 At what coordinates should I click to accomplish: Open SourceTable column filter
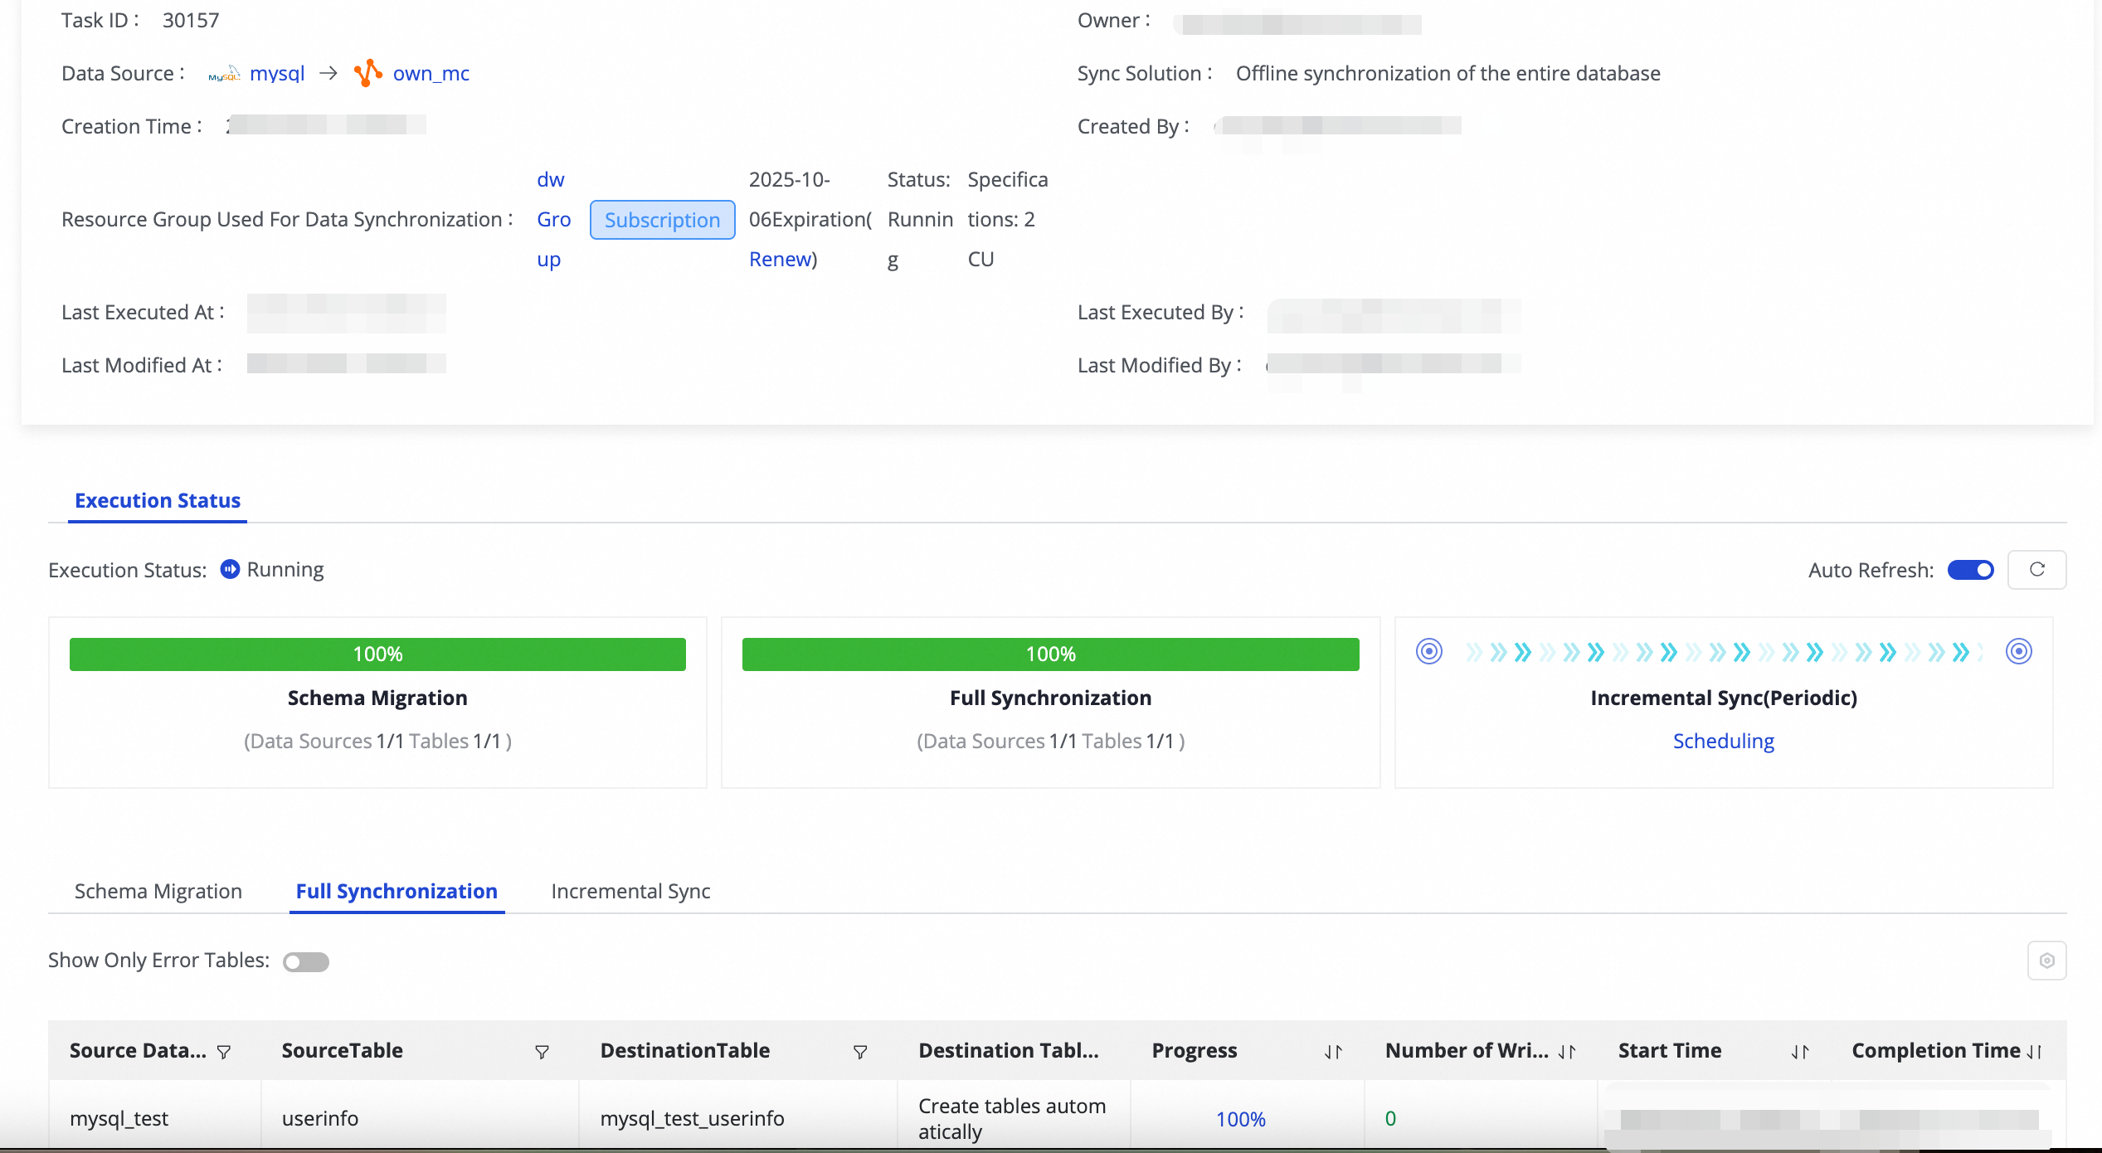(542, 1052)
